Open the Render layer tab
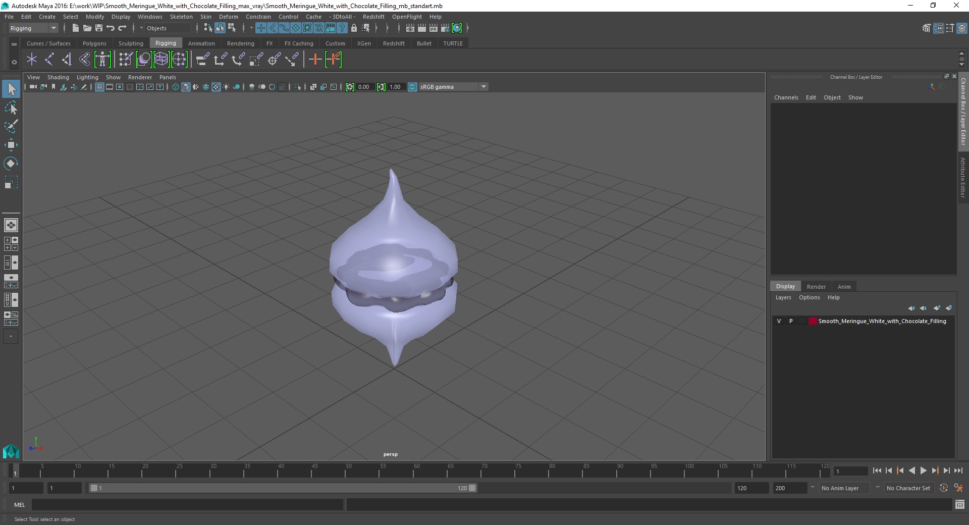The width and height of the screenshot is (969, 525). (x=816, y=287)
